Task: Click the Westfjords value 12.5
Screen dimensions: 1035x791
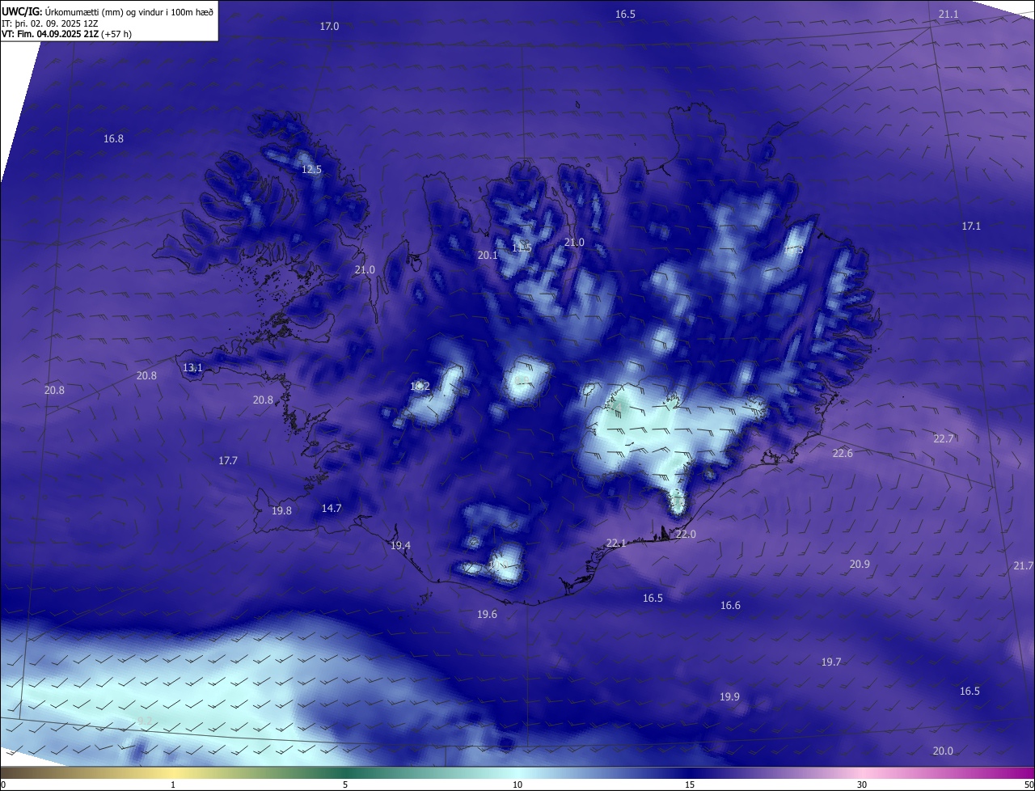Action: (311, 169)
